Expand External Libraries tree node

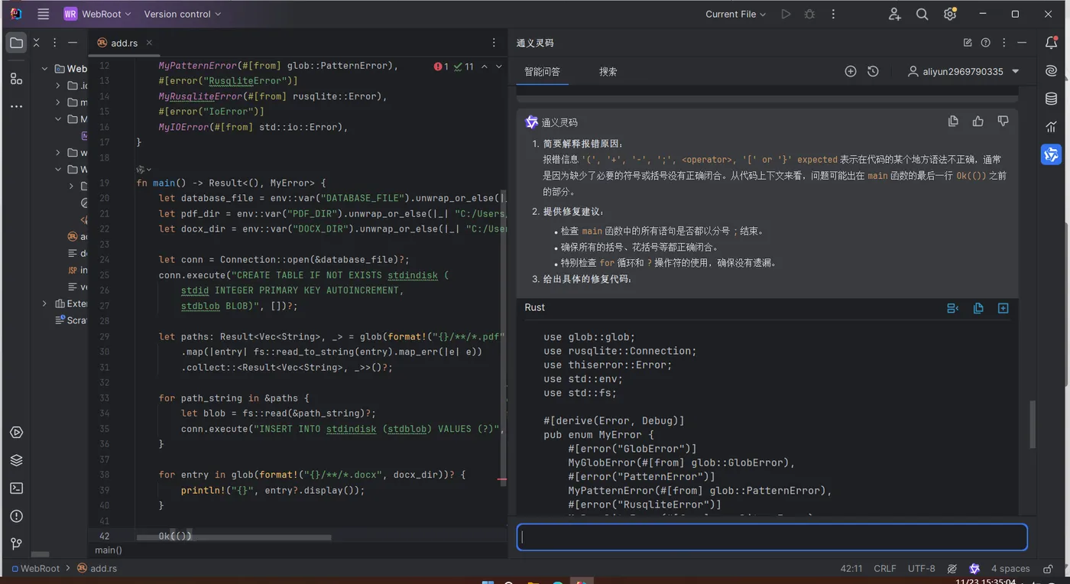coord(45,303)
